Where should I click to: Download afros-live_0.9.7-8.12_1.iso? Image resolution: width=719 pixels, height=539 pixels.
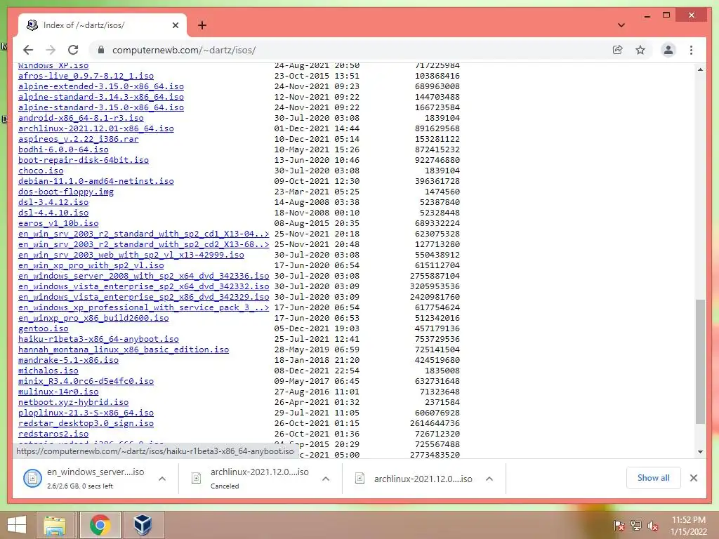86,76
